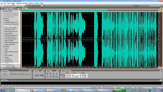Select the Main waveform tab
Image resolution: width=163 pixels, height=92 pixels.
pyautogui.click(x=24, y=8)
